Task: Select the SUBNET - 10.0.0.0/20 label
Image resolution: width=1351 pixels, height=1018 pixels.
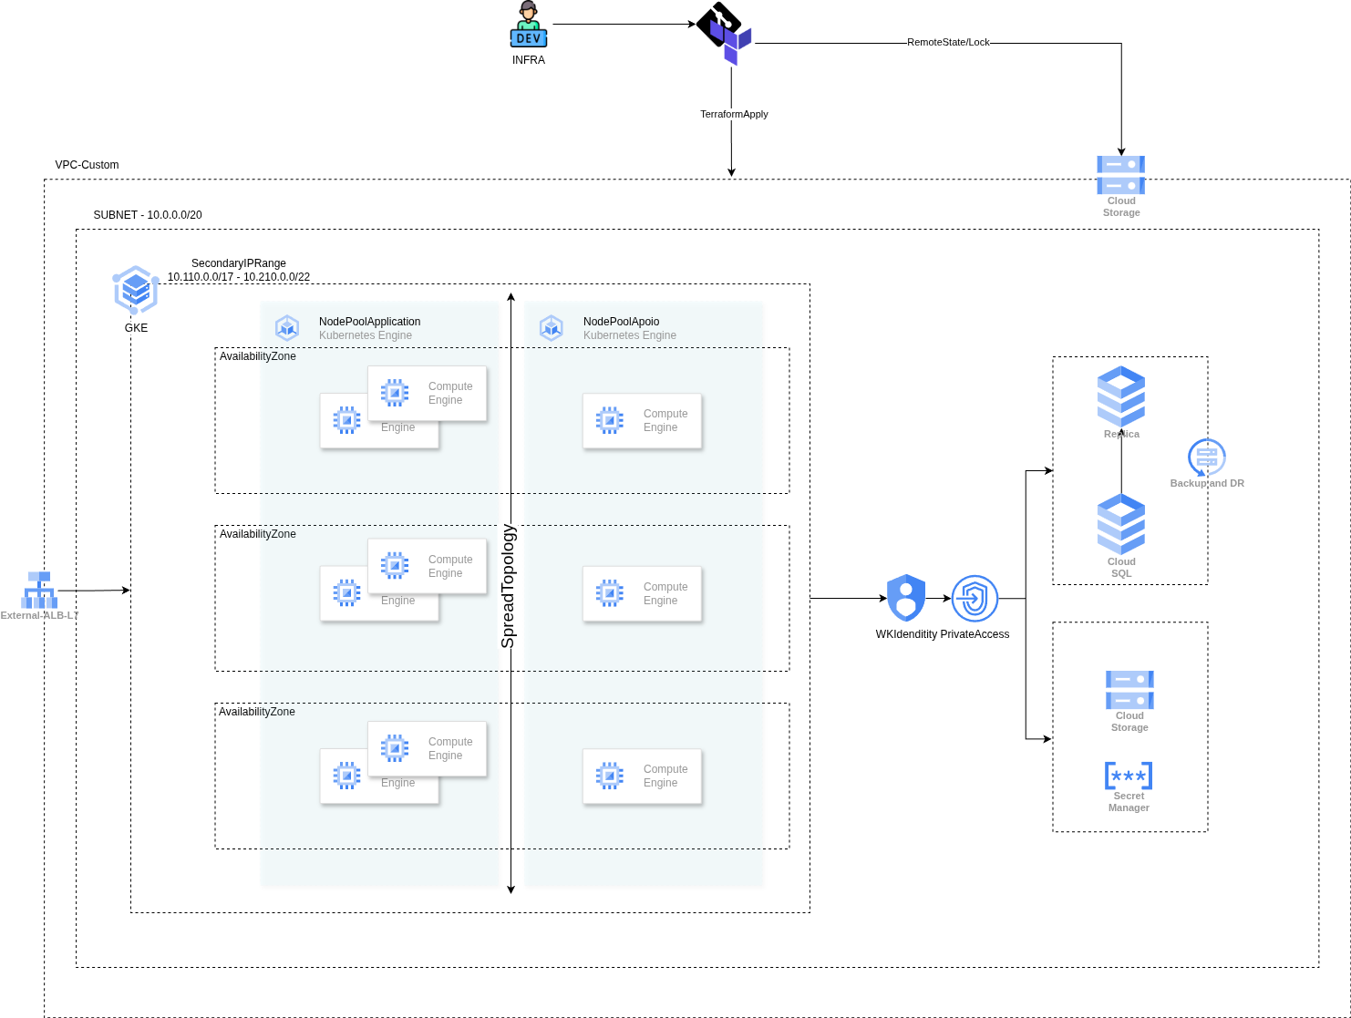Action: point(148,215)
